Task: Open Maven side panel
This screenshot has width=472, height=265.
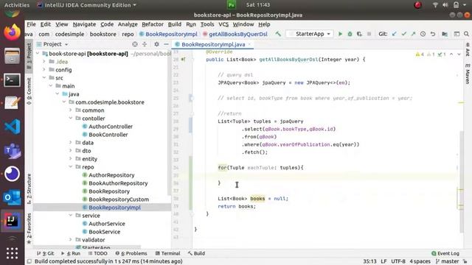Action: [x=468, y=74]
